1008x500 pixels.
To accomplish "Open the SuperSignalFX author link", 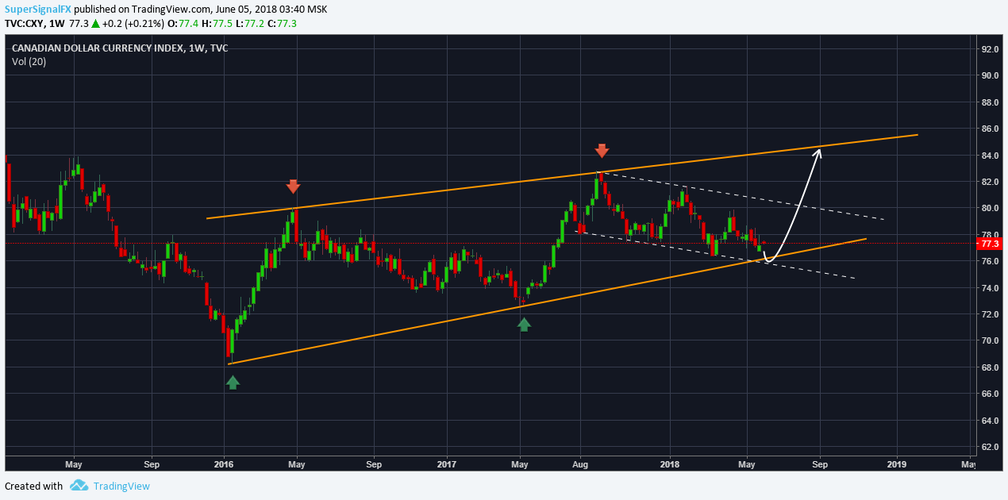I will click(x=38, y=9).
